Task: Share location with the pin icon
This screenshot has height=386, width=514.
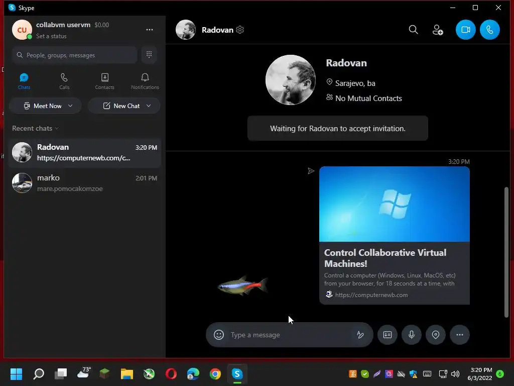Action: (436, 335)
